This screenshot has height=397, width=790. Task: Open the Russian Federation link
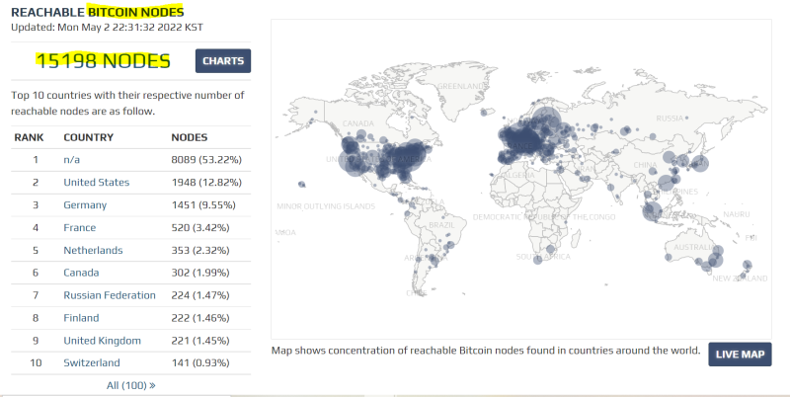pyautogui.click(x=110, y=295)
